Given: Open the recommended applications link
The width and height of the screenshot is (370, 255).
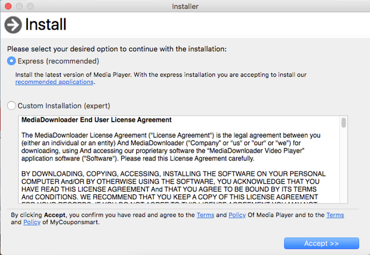Looking at the screenshot, I should click(x=54, y=82).
